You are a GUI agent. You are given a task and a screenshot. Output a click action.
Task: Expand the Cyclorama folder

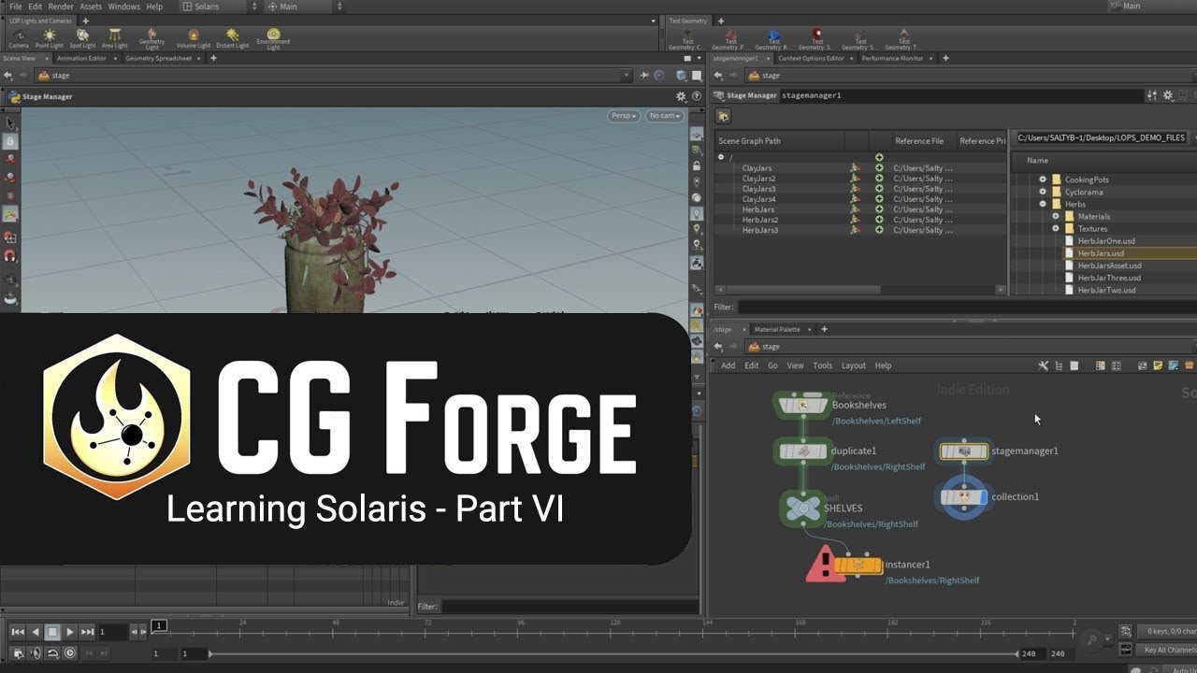[1043, 192]
